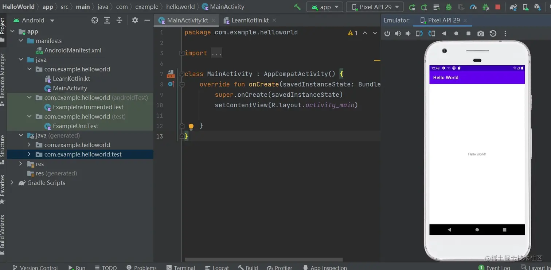Apply Changes and Restart Activity
The image size is (551, 270).
424,7
